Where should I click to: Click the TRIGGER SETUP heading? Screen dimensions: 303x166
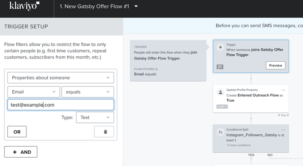point(26,26)
